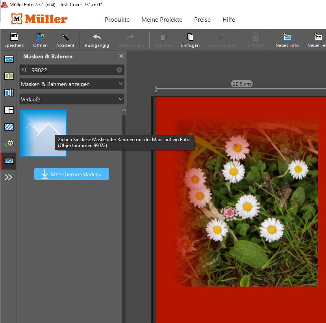Open the Verläufe category dropdown

coord(72,99)
